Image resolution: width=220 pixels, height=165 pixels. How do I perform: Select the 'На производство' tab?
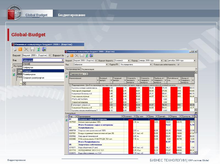click(x=73, y=69)
